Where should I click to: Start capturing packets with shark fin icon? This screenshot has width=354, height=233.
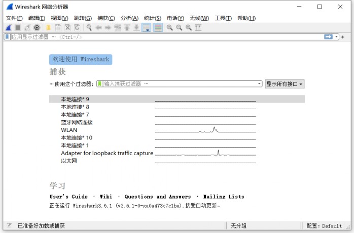pos(9,28)
